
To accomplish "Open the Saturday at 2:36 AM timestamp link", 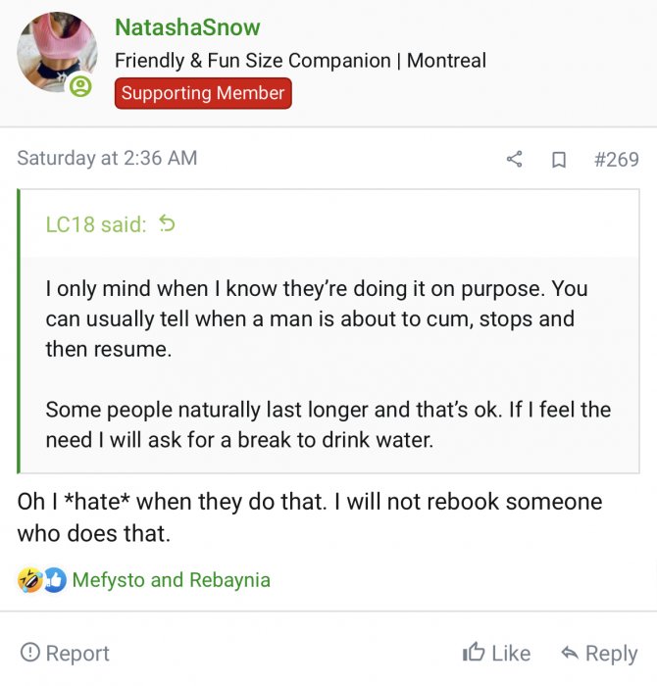I will point(107,158).
